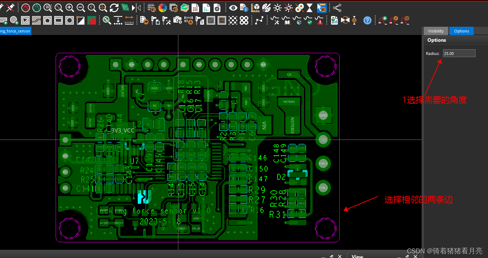This screenshot has width=488, height=258.
Task: Click the zoom center crosshair icon
Action: click(103, 7)
